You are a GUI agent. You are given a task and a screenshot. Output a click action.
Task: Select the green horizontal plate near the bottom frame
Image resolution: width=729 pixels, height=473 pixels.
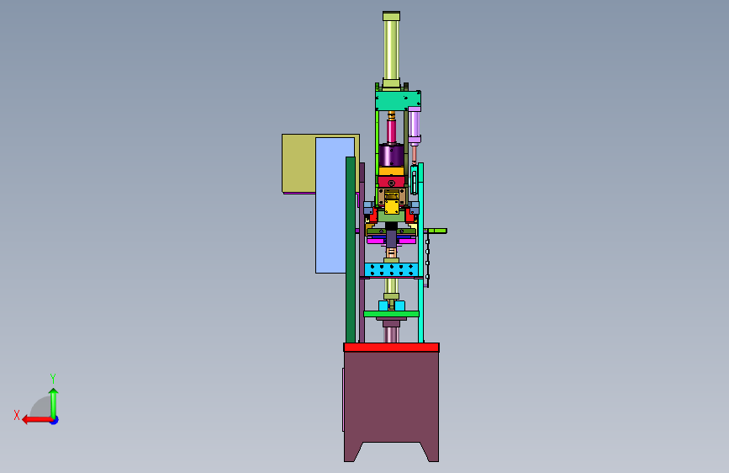click(x=391, y=314)
